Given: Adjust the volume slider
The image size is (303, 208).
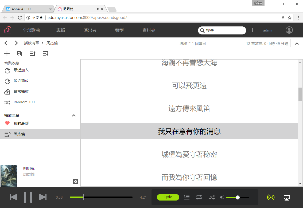Looking at the screenshot, I should click(237, 197).
